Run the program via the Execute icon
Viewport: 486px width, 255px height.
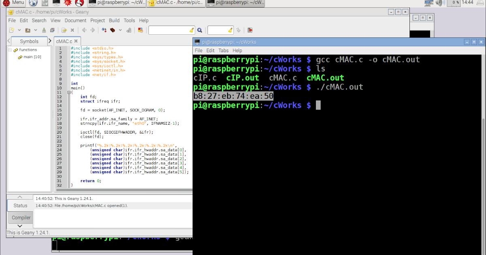128,30
